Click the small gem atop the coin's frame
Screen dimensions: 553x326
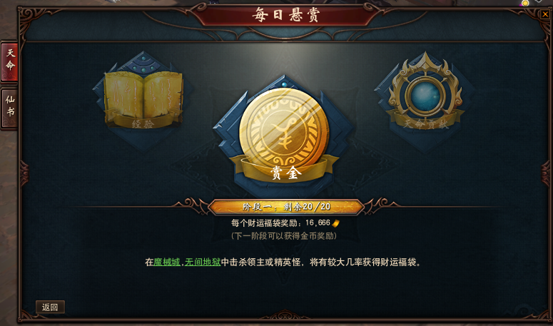click(x=284, y=85)
